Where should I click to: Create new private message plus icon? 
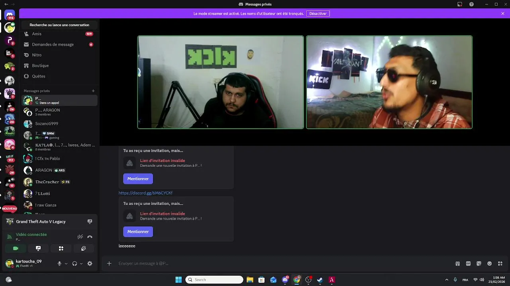click(93, 91)
